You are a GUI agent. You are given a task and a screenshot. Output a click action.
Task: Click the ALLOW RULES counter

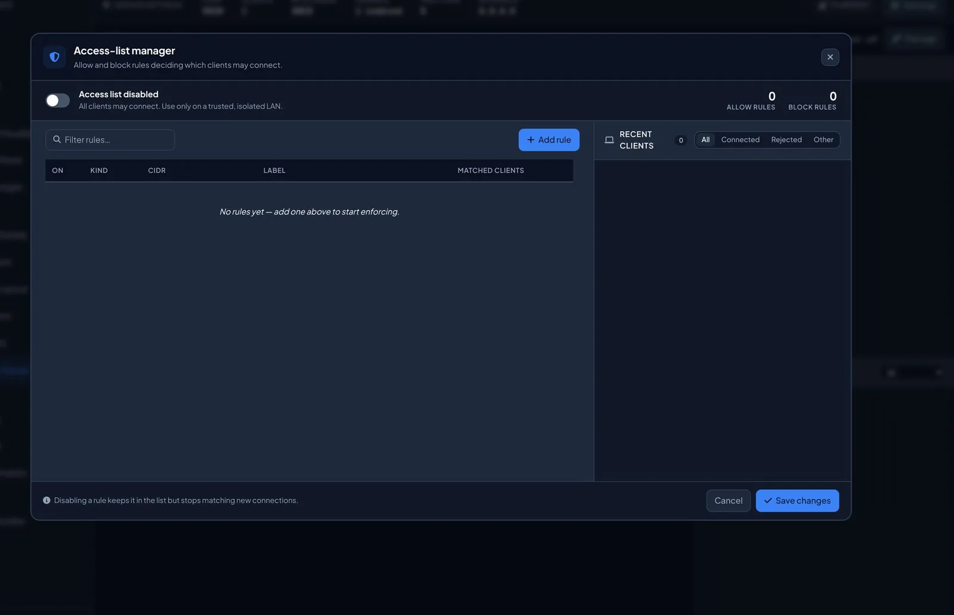tap(751, 101)
